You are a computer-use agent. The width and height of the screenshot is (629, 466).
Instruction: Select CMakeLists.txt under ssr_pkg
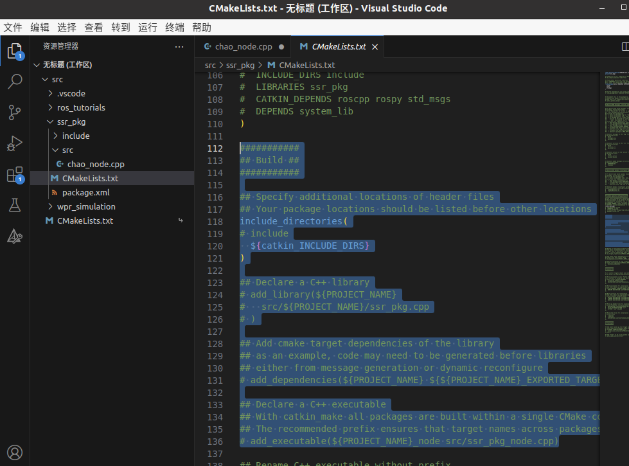[x=90, y=178]
